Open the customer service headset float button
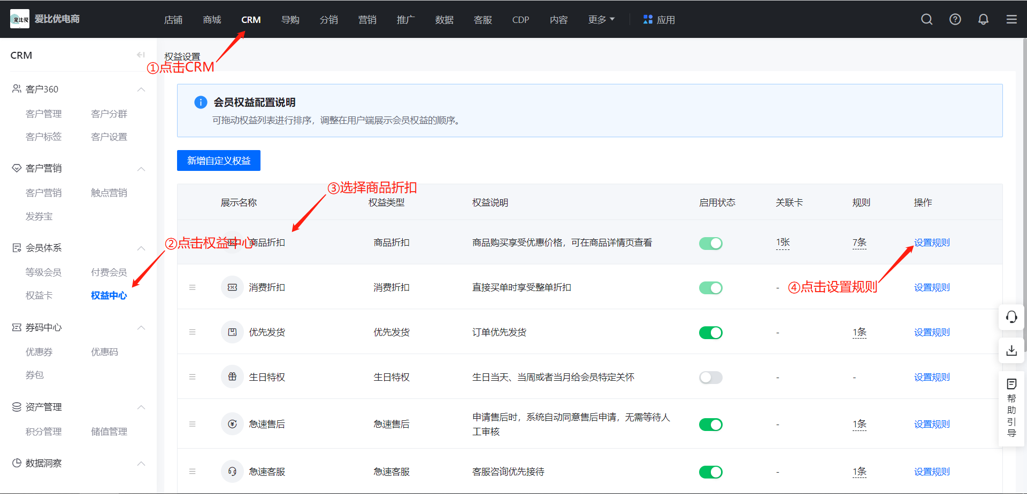The height and width of the screenshot is (494, 1027). coord(1011,317)
